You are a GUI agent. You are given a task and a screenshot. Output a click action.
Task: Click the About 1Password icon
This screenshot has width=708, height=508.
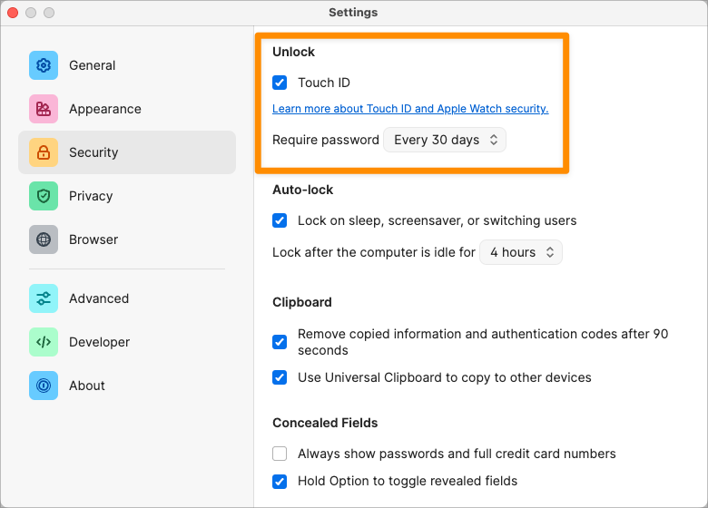point(44,386)
